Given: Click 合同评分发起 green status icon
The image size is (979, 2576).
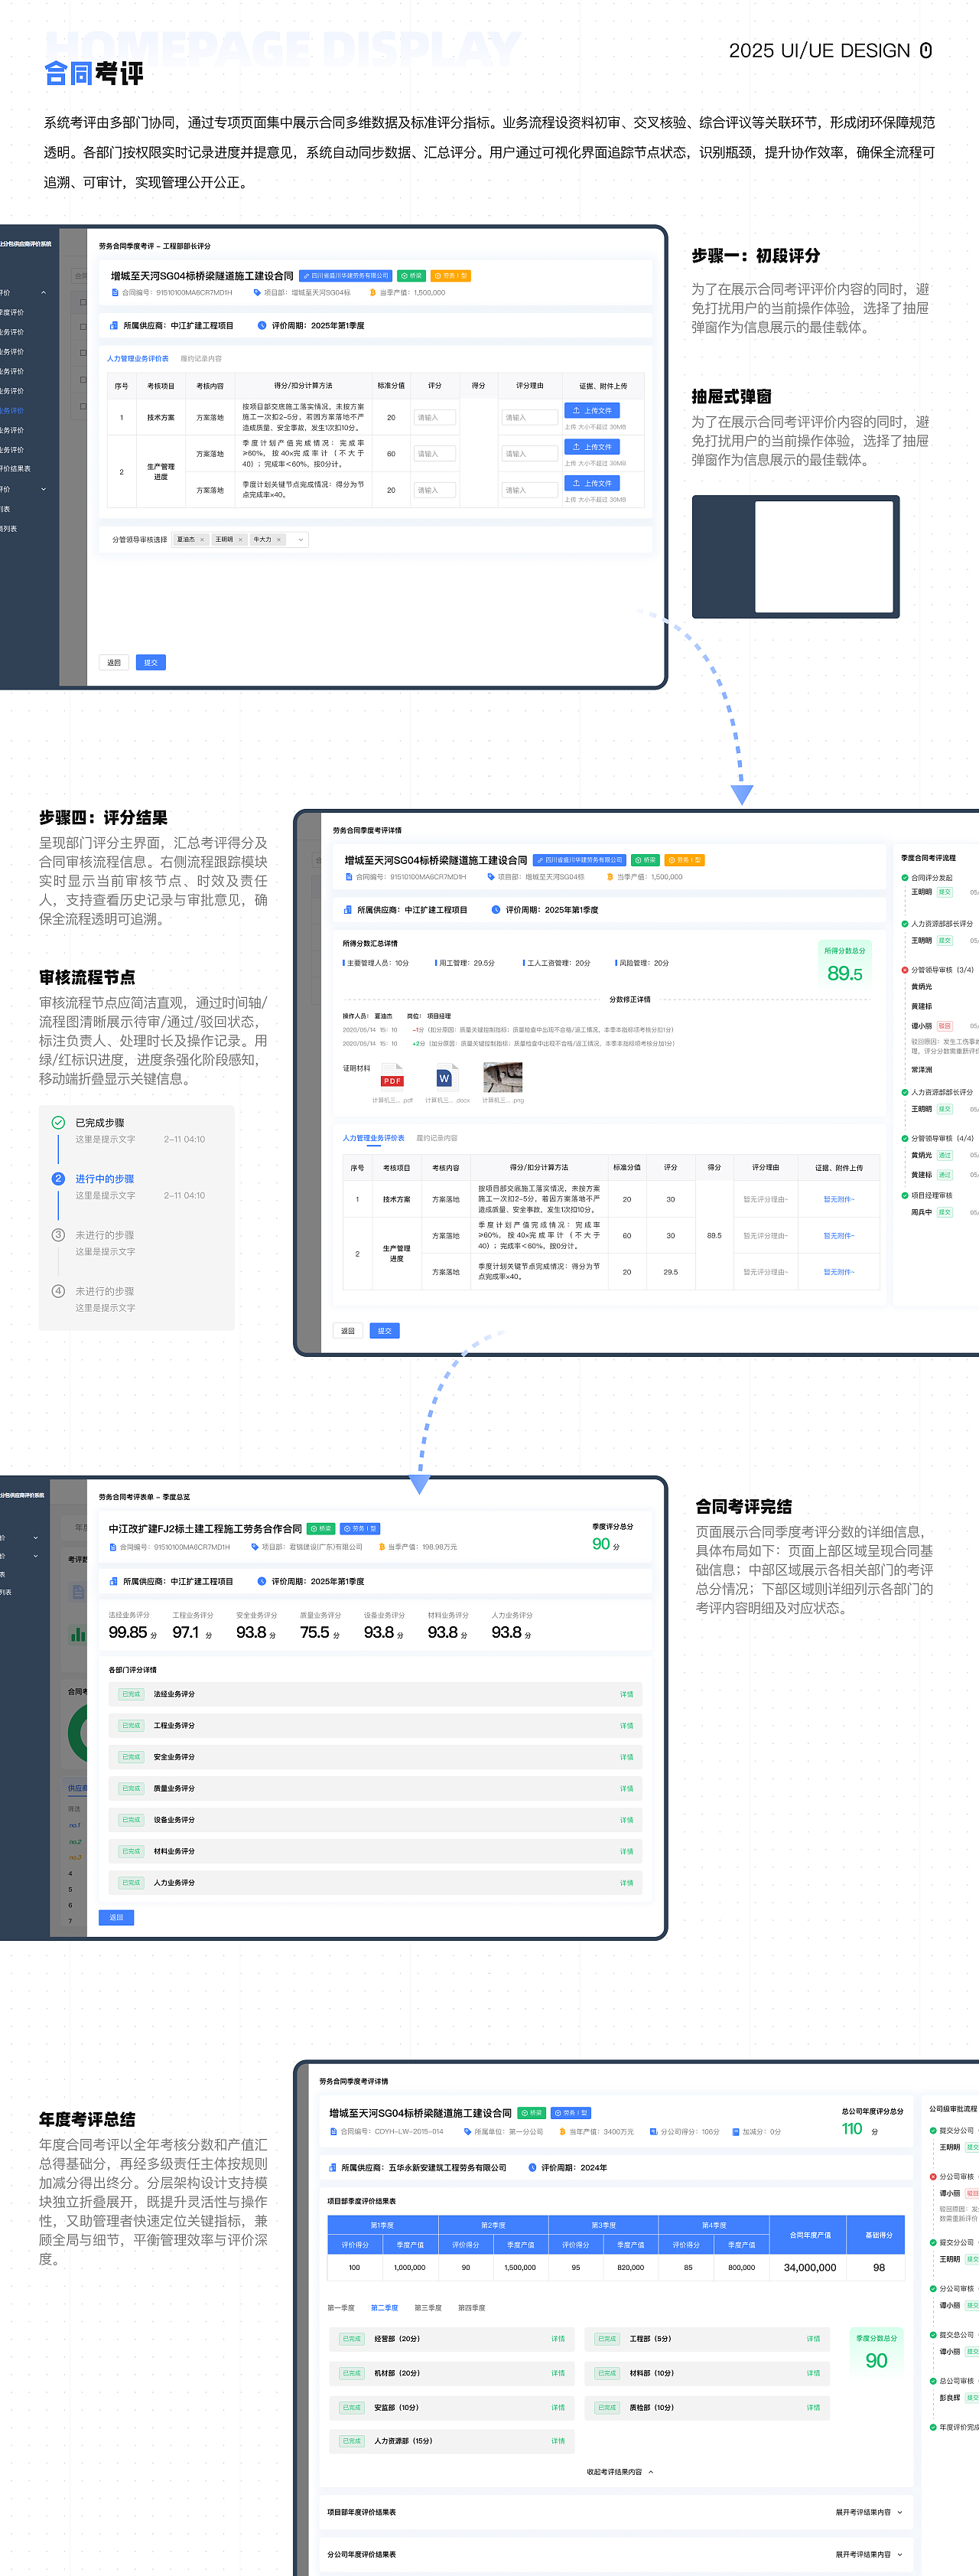Looking at the screenshot, I should point(905,878).
